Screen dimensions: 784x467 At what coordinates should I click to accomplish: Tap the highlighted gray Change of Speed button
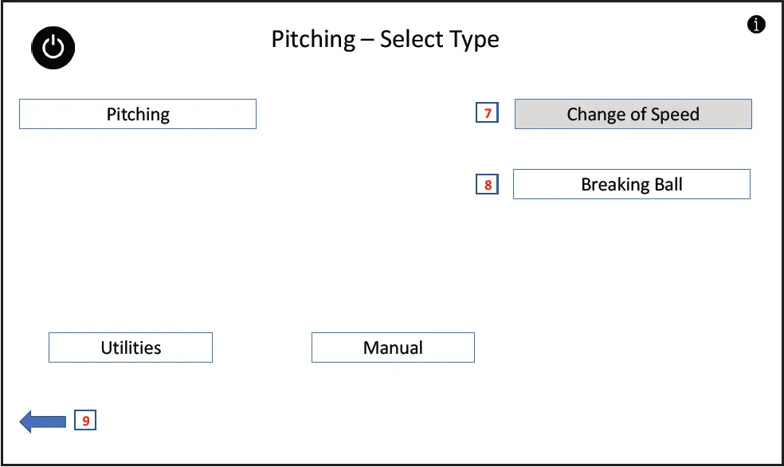(x=633, y=114)
